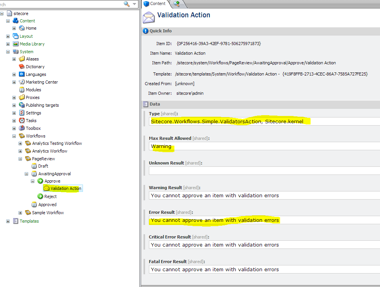380x287 pixels.
Task: Click the Dictionary book icon
Action: click(22, 67)
